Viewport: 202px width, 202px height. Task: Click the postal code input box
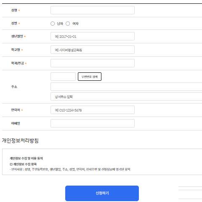point(63,77)
